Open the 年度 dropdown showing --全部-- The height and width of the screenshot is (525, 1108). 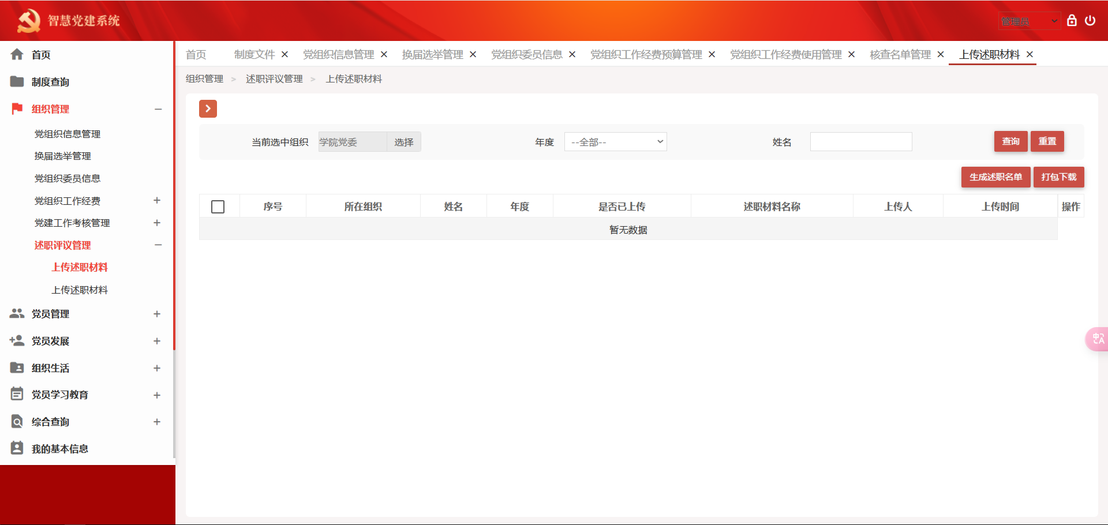[x=615, y=142]
